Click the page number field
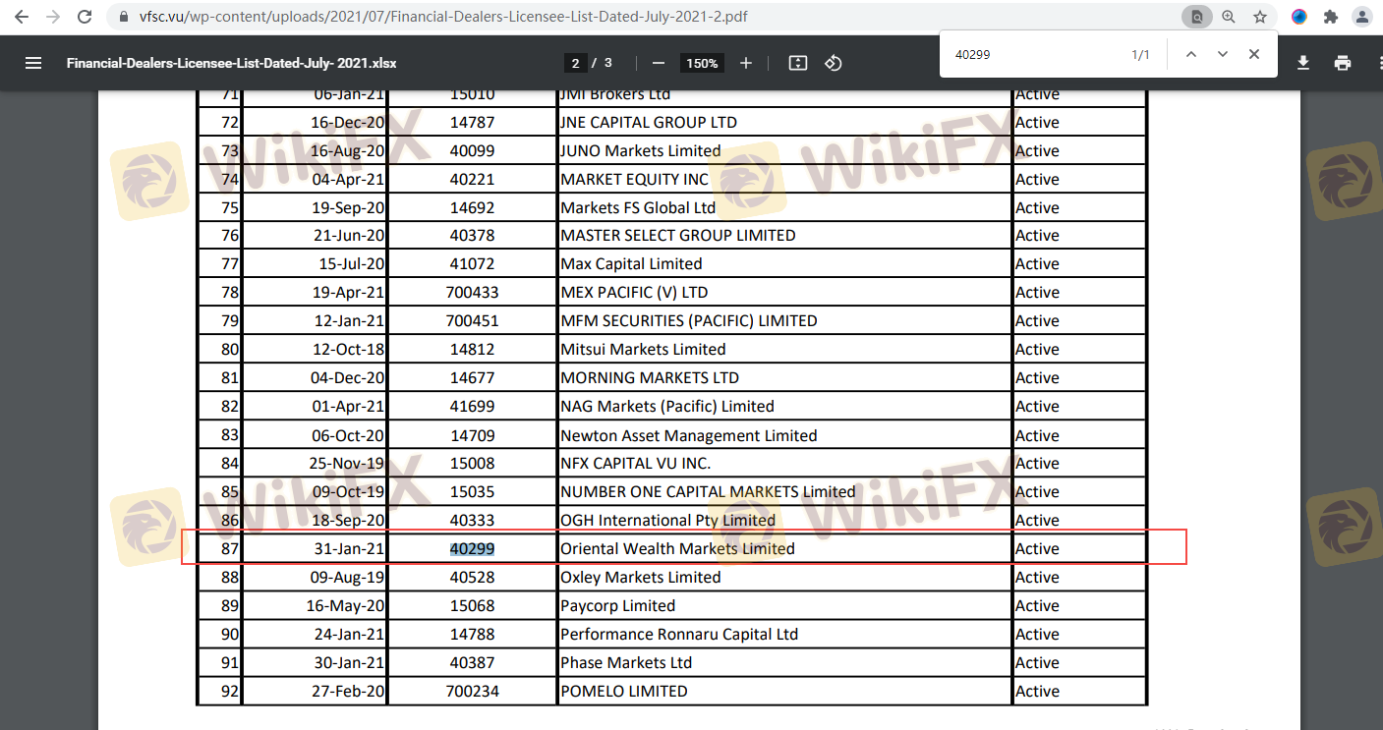Viewport: 1383px width, 730px height. (x=576, y=63)
